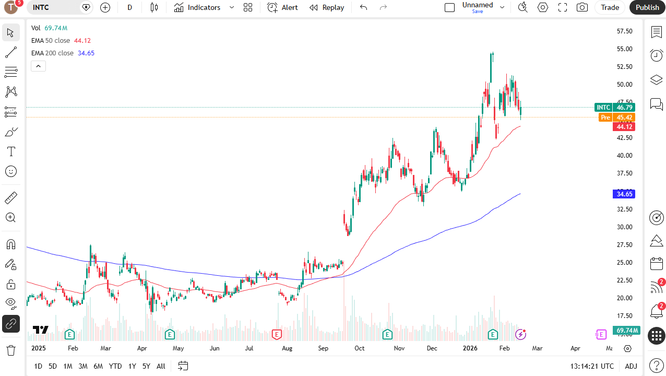Open the Trade panel button
The width and height of the screenshot is (666, 376).
click(610, 7)
